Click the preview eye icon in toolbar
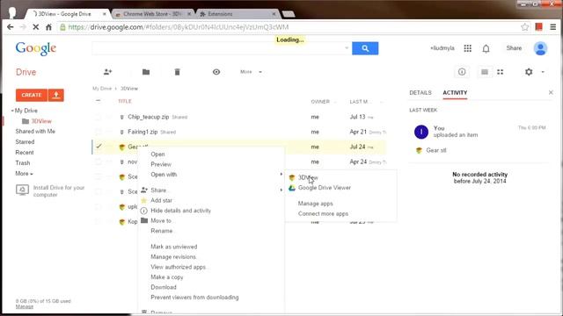Screen dimensions: 563x316 coord(216,72)
